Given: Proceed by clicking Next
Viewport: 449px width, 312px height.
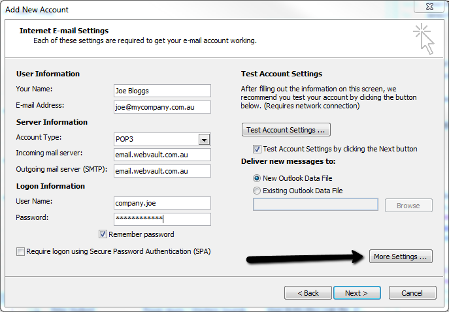Looking at the screenshot, I should click(x=357, y=293).
